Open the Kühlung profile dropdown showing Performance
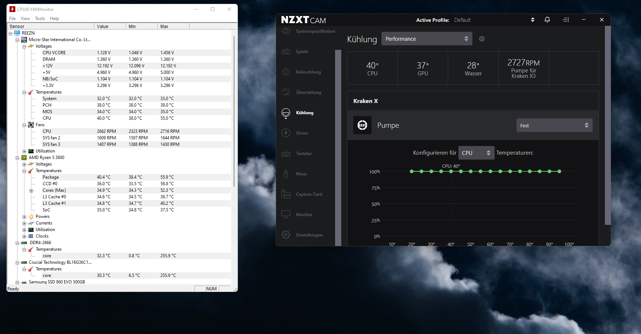Image resolution: width=641 pixels, height=334 pixels. [427, 39]
